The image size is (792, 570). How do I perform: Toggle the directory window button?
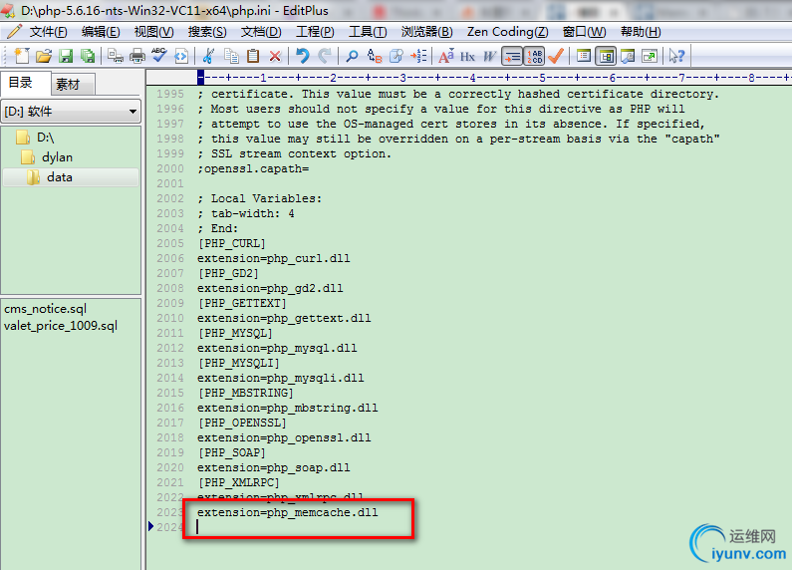click(x=605, y=56)
